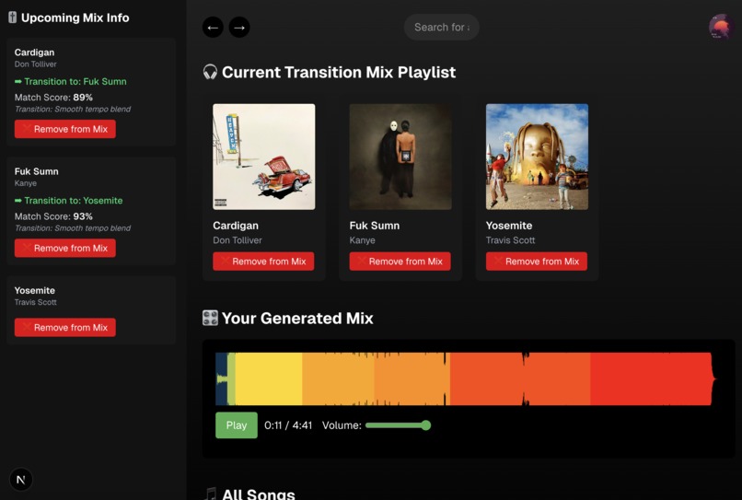Screen dimensions: 742x500
Task: Click the icon beside Upcoming Mix Info
Action: (12, 17)
